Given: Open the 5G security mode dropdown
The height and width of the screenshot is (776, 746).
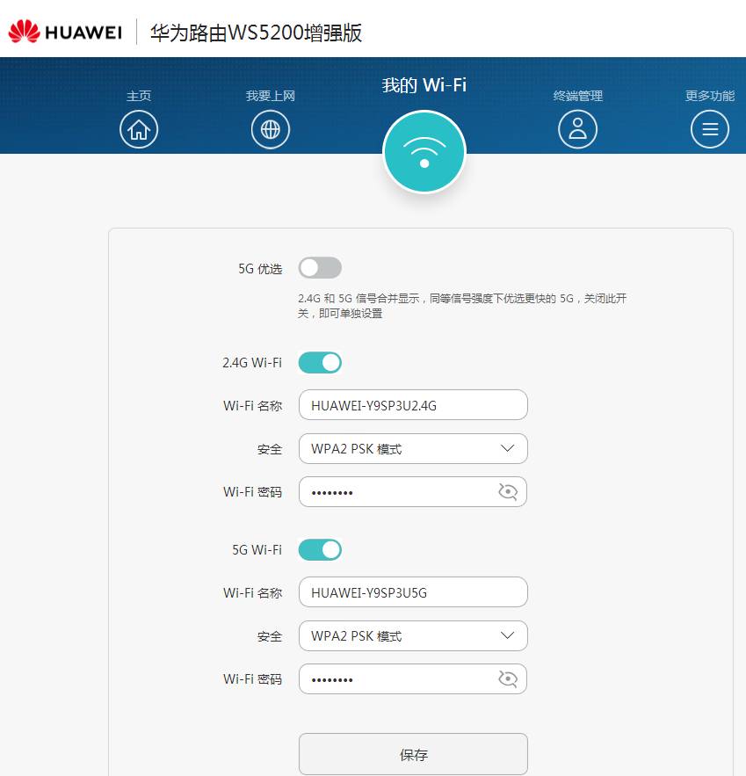Looking at the screenshot, I should point(413,636).
